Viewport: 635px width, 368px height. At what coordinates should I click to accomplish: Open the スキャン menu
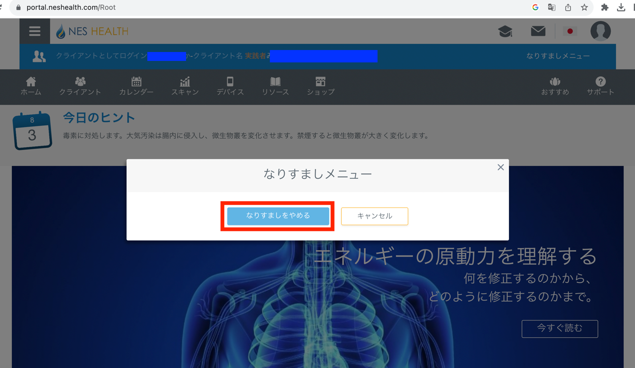(185, 86)
